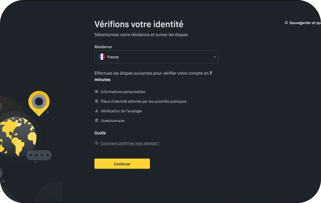Click the France text in residence field
Viewport: 321px width, 203px height.
click(113, 57)
